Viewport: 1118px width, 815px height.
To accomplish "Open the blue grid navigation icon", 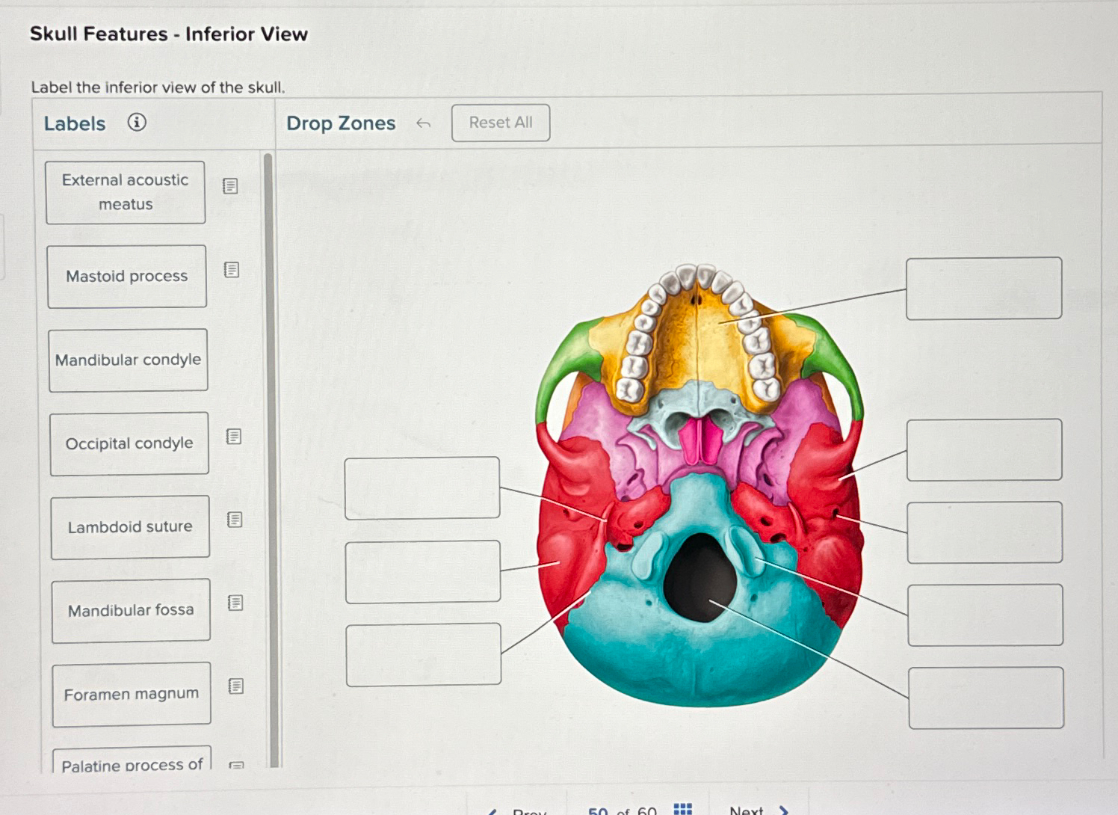I will coord(685,808).
